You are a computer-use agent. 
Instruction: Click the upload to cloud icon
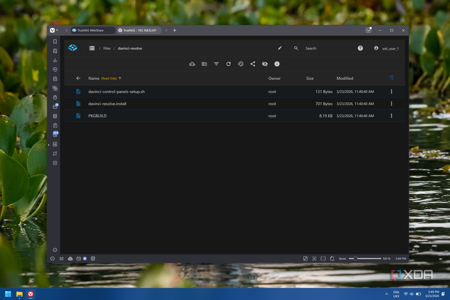[192, 64]
